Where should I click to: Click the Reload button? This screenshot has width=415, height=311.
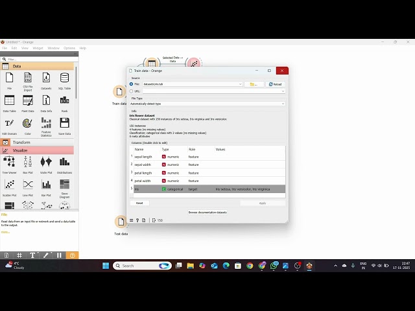pyautogui.click(x=275, y=84)
